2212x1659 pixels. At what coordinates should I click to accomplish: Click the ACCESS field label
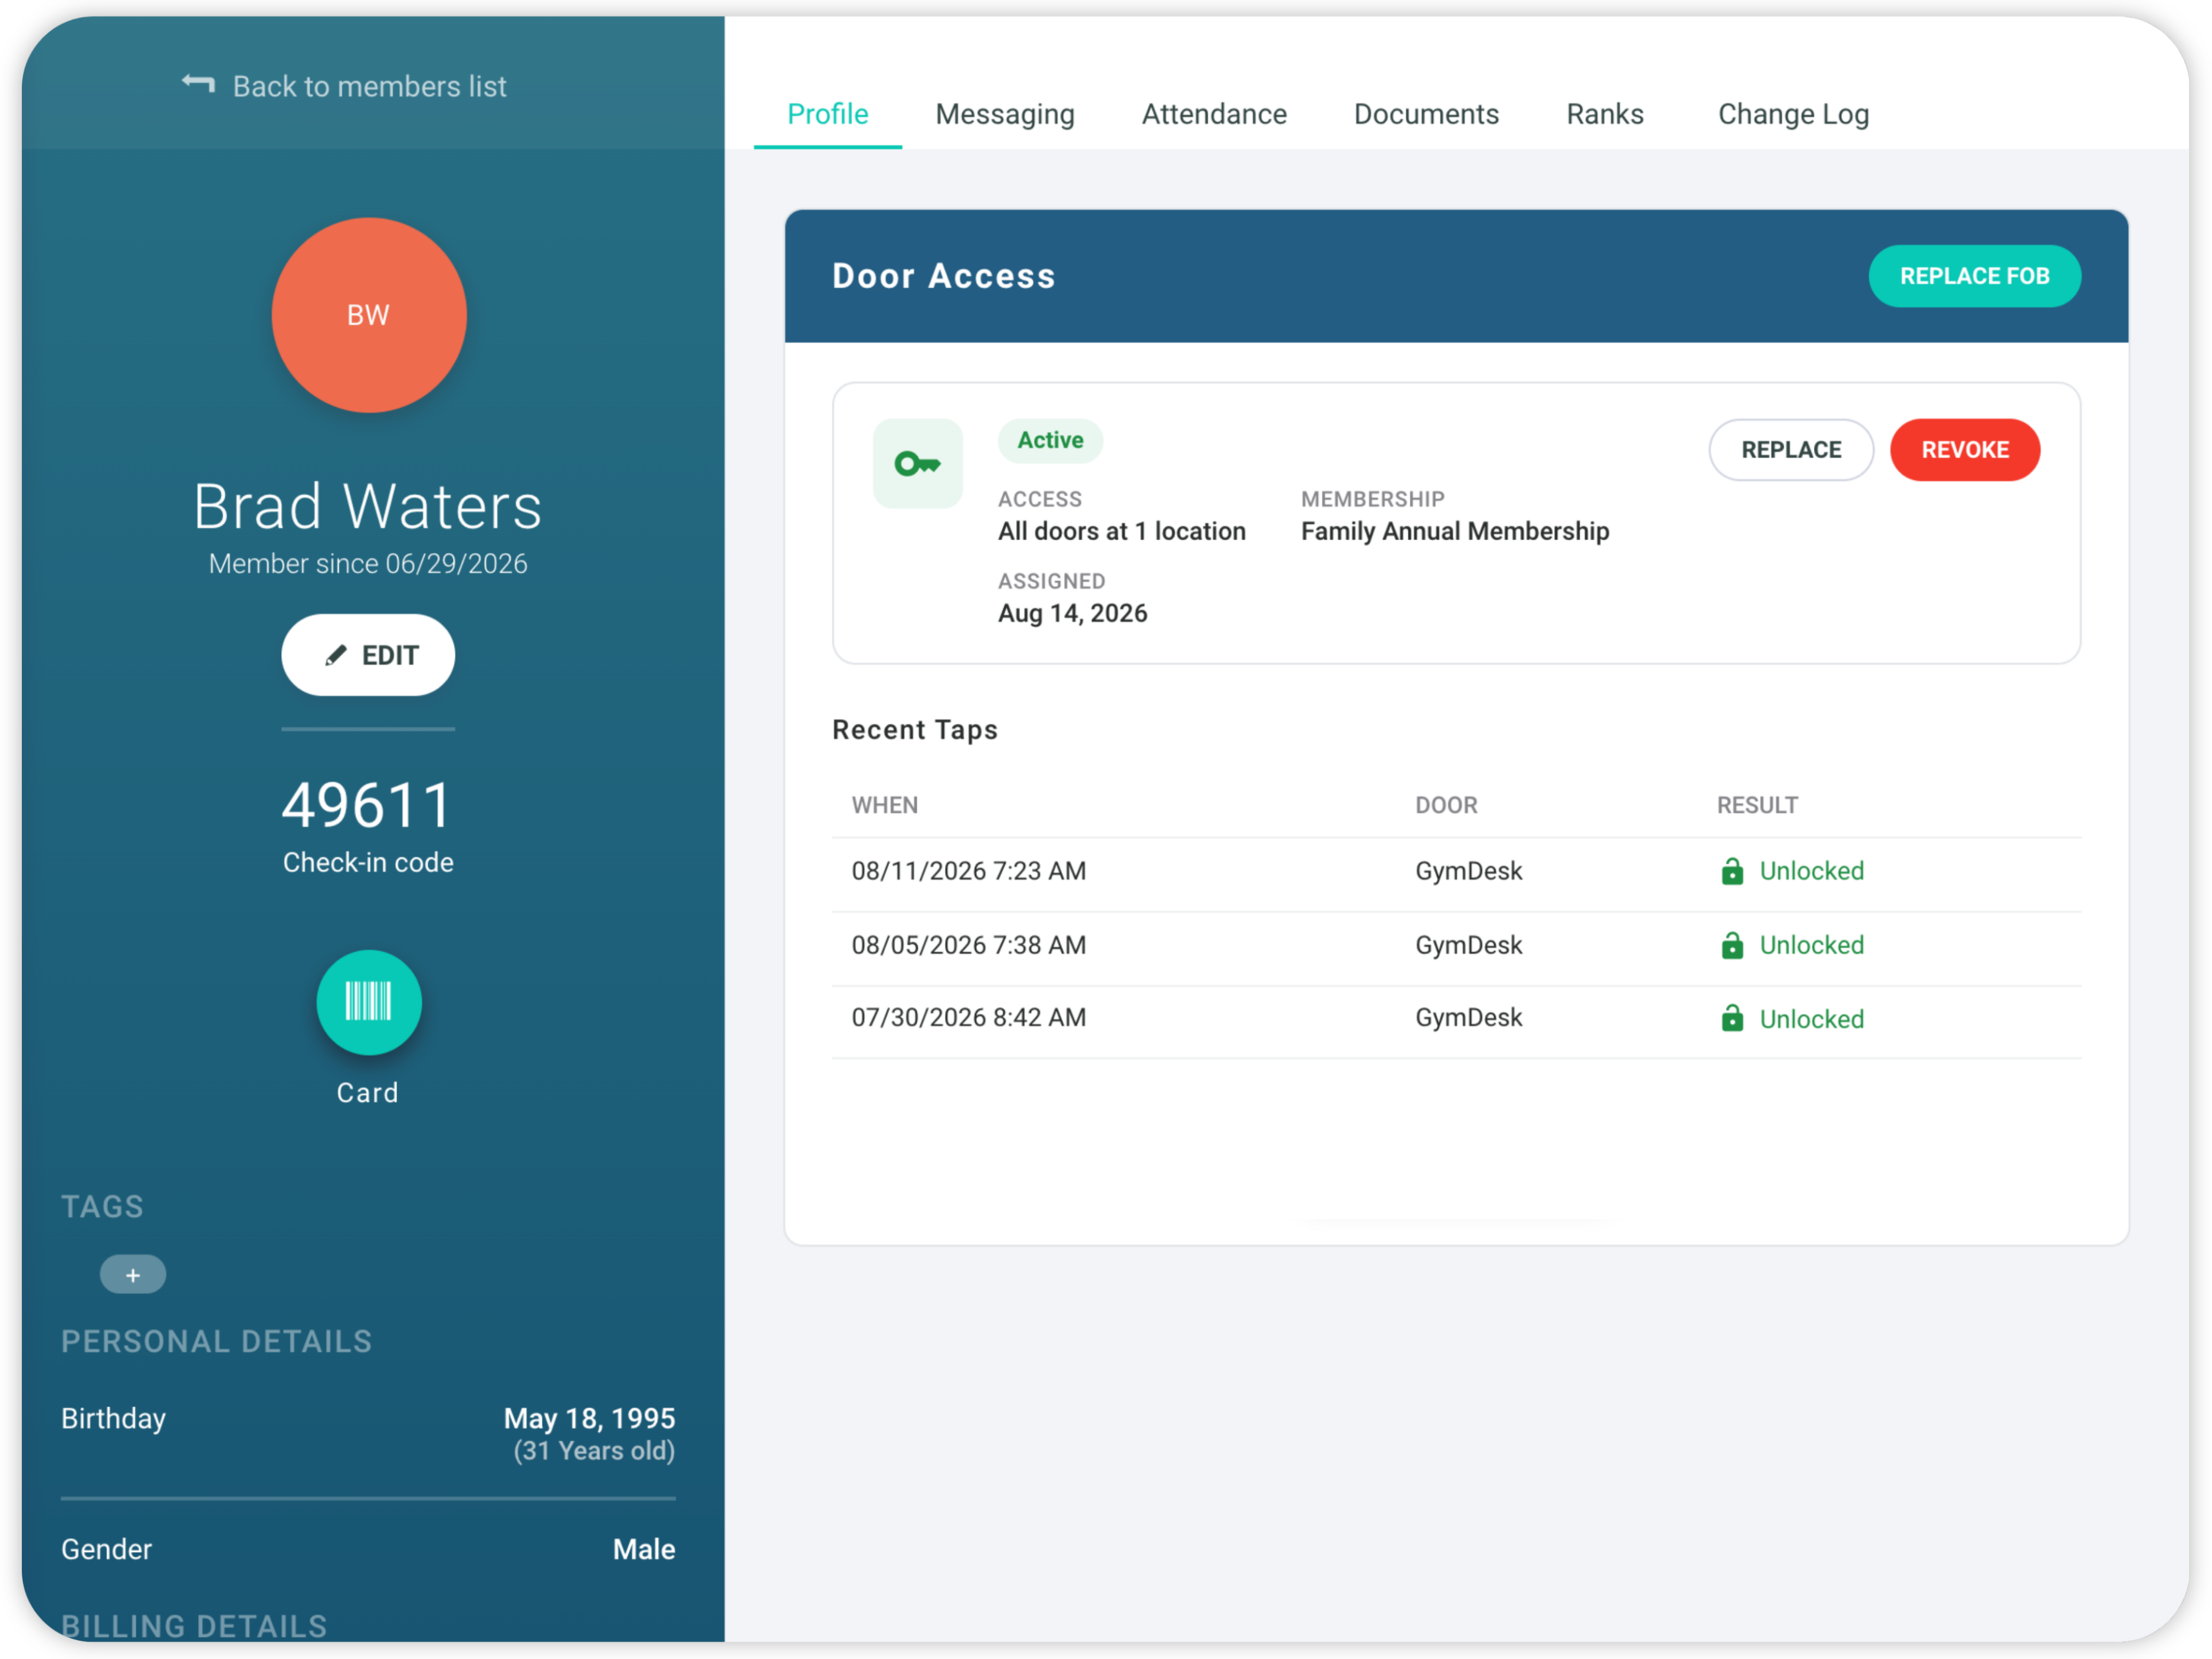(1039, 499)
